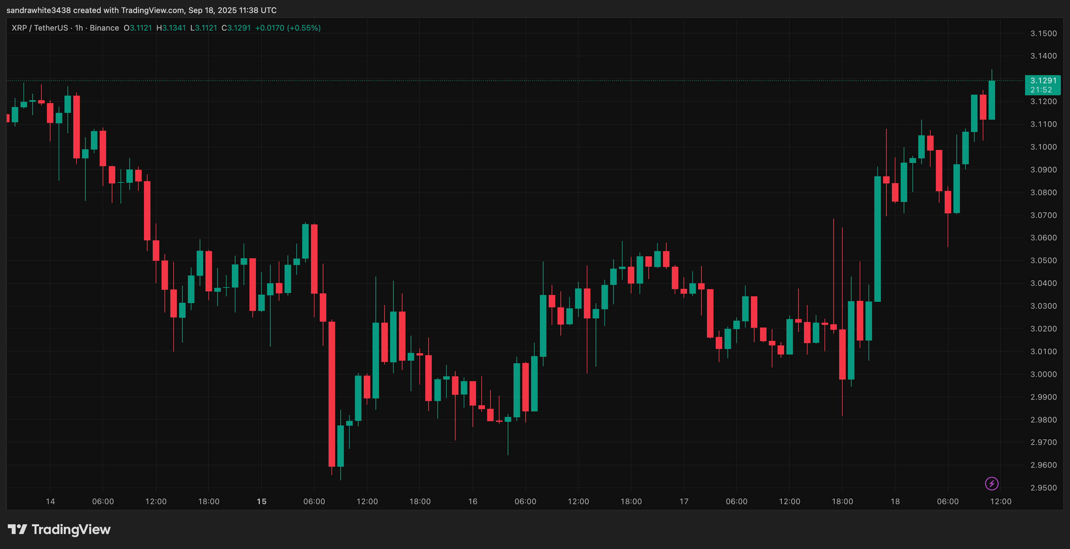This screenshot has height=549, width=1070.
Task: Click the XRP / TetherUS symbol title
Action: click(39, 28)
